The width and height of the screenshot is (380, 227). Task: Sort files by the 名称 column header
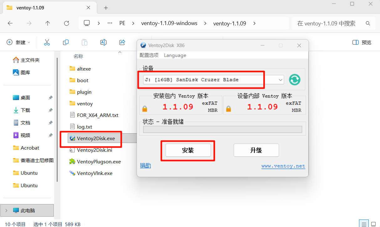[x=78, y=56]
